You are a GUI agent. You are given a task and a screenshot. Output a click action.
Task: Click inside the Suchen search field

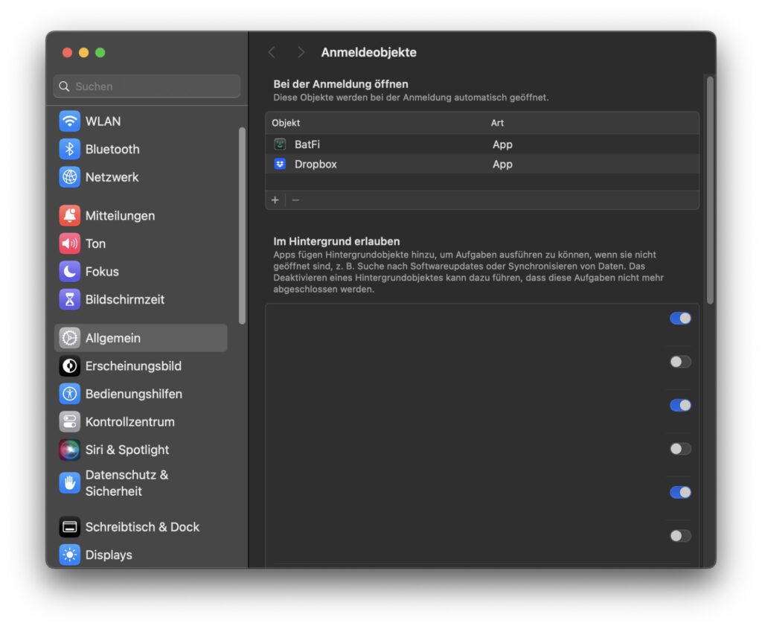click(x=147, y=86)
